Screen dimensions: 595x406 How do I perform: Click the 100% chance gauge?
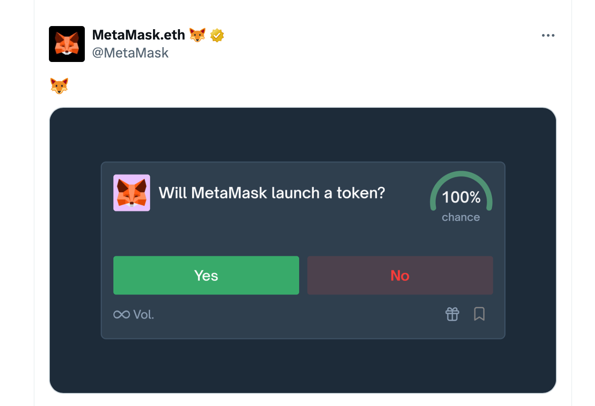pos(460,197)
